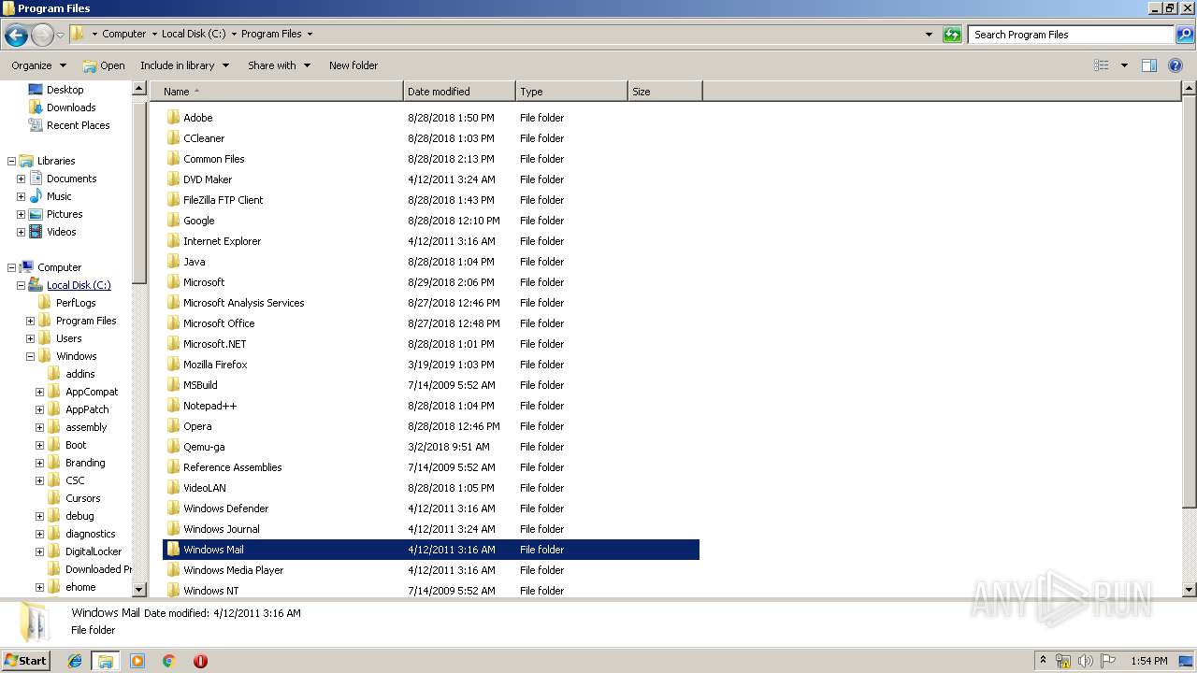Click Local Disk (C:) in address breadcrumb
Screen dimensions: 1197x673
194,34
